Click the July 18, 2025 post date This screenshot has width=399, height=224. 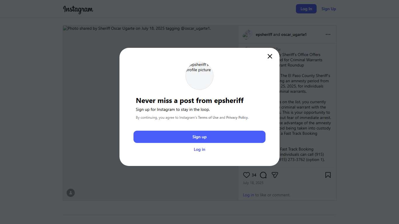click(253, 183)
